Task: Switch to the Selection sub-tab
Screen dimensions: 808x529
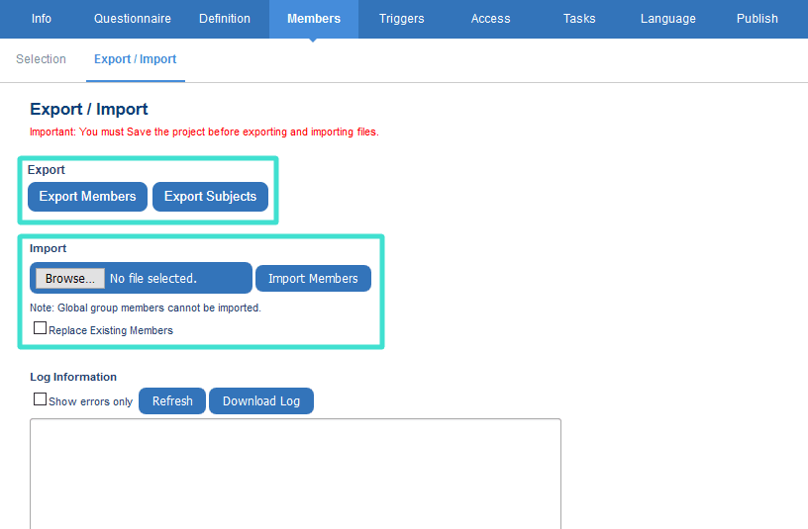Action: [x=42, y=59]
